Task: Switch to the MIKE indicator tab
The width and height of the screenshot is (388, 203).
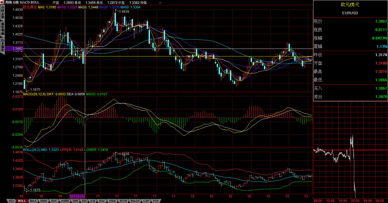Action: click(x=44, y=201)
